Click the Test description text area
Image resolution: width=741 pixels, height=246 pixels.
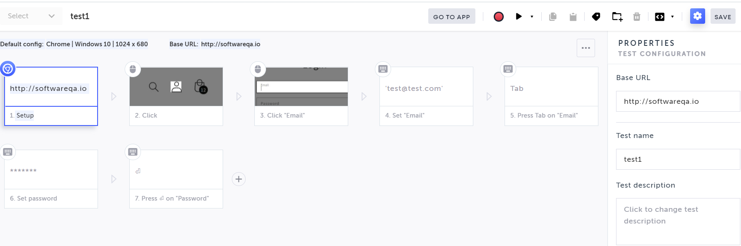pyautogui.click(x=678, y=221)
